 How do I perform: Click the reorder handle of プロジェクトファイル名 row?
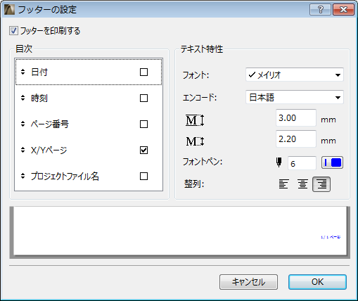[23, 176]
